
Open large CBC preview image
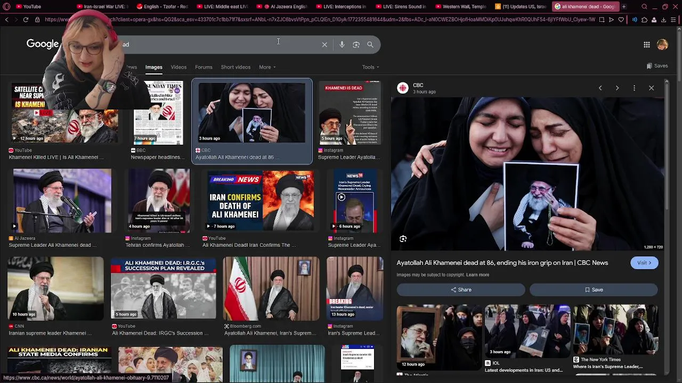pos(527,173)
